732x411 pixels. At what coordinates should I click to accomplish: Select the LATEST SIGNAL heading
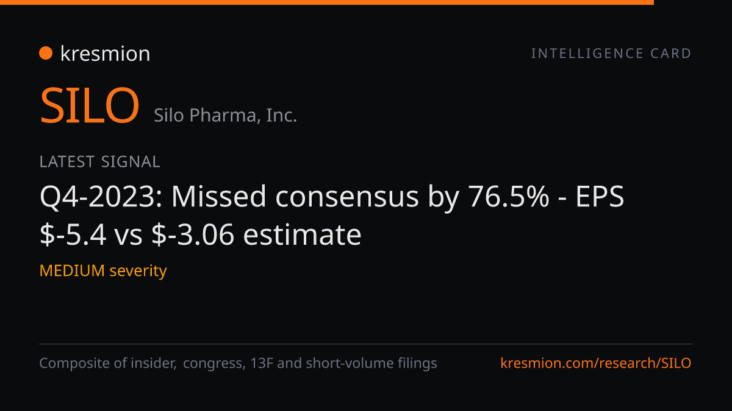(100, 162)
